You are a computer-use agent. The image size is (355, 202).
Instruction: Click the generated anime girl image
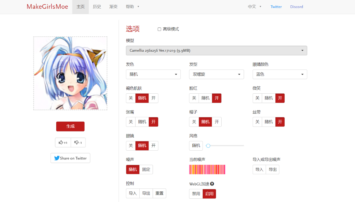pos(70,73)
